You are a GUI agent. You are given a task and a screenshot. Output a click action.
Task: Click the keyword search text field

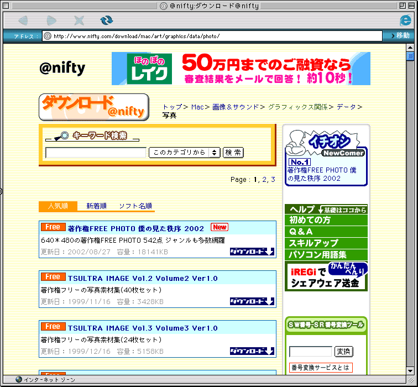[x=96, y=153]
